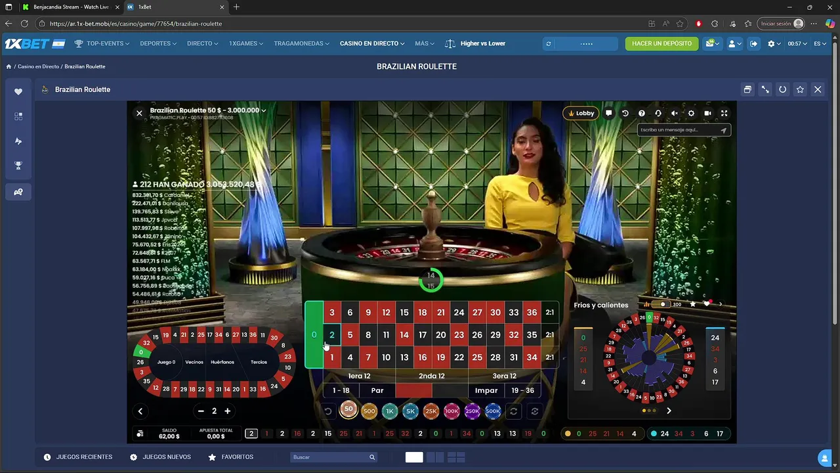Select the 50 chip
This screenshot has width=840, height=473.
(348, 410)
